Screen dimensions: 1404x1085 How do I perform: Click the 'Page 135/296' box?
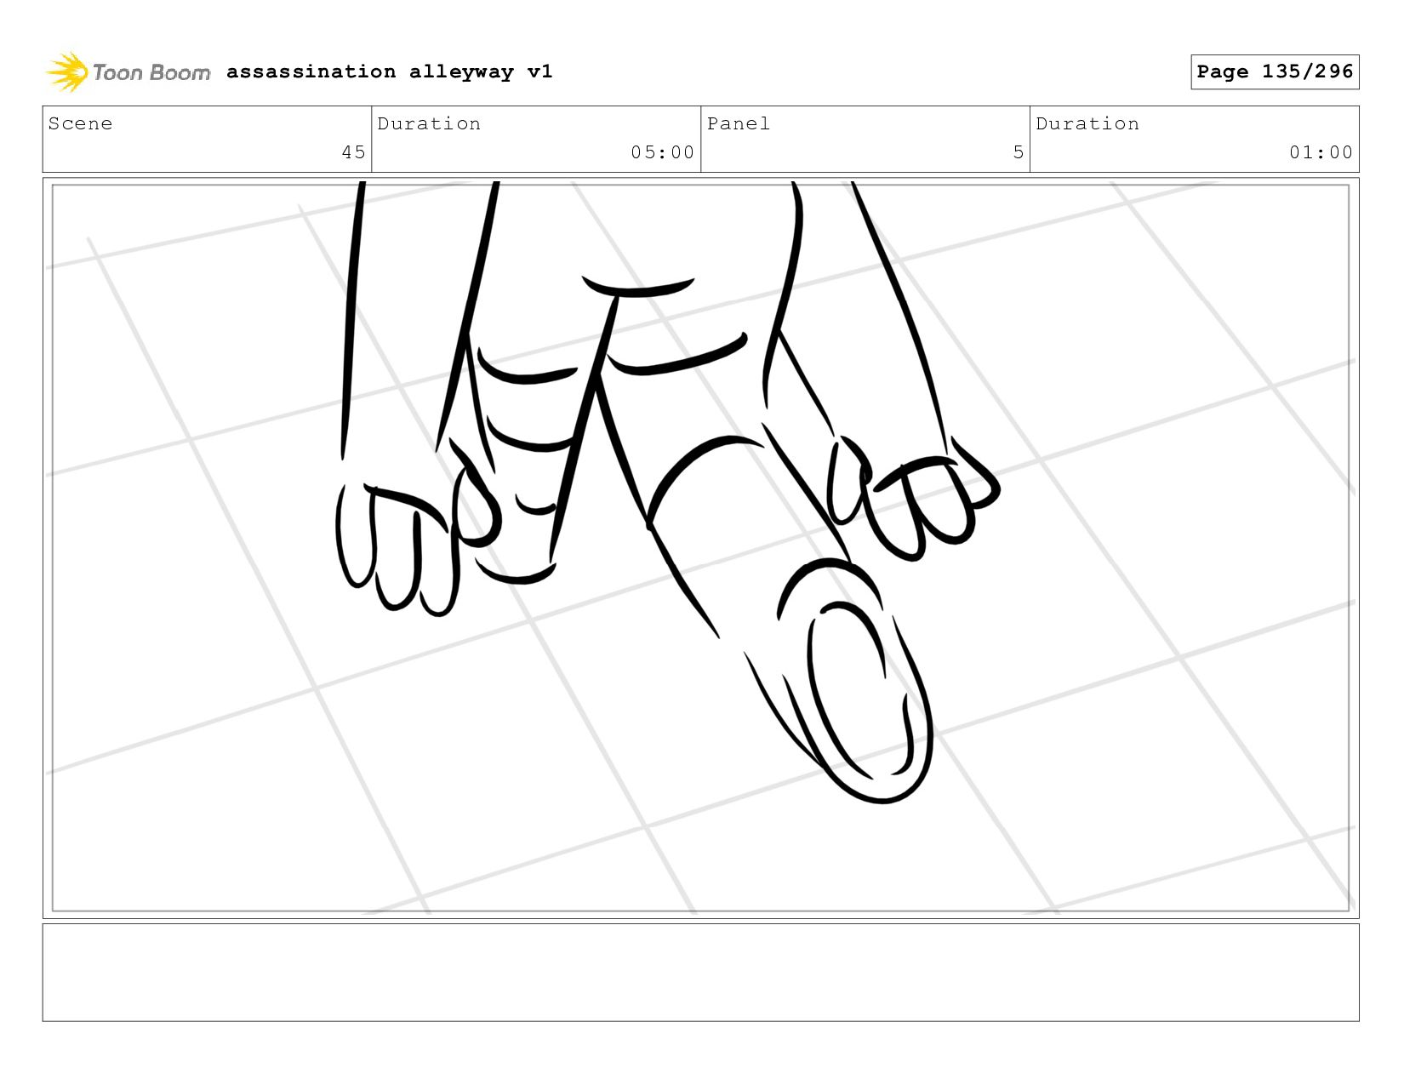[x=1275, y=71]
